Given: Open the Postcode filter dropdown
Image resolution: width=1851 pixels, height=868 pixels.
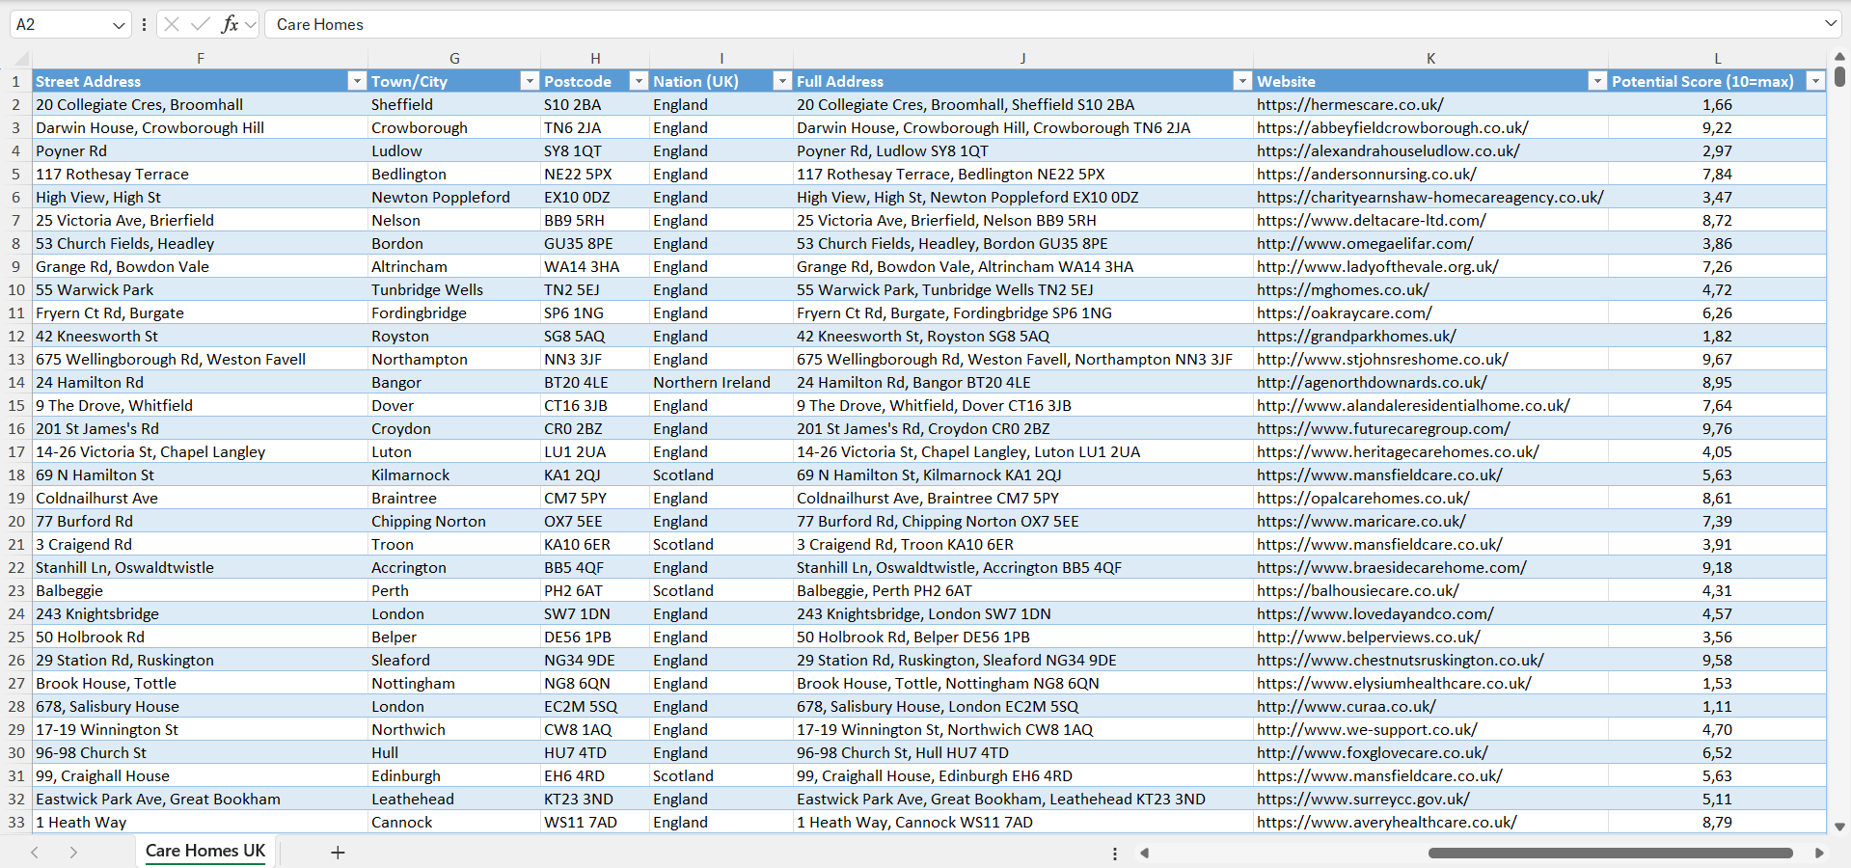Looking at the screenshot, I should [639, 81].
